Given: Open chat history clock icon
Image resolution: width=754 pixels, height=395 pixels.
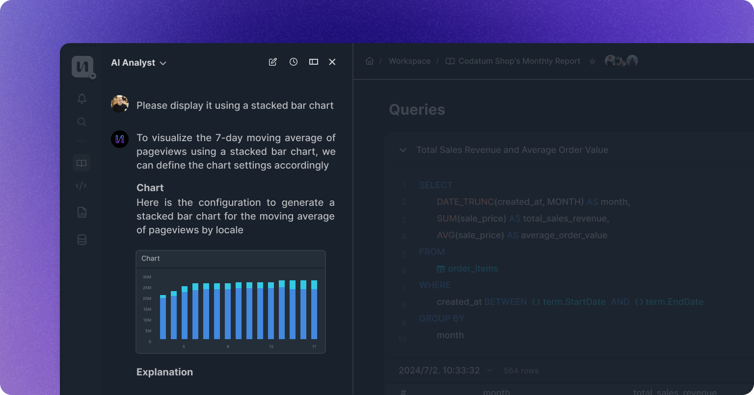Looking at the screenshot, I should point(294,62).
